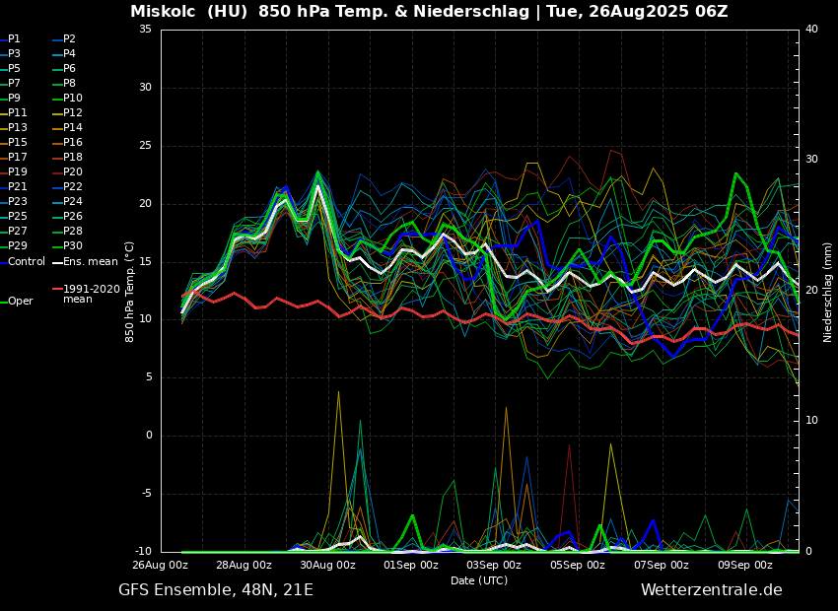The image size is (838, 611).
Task: Click the red line swatch beside 1991-2020 mean
Action: coord(57,290)
